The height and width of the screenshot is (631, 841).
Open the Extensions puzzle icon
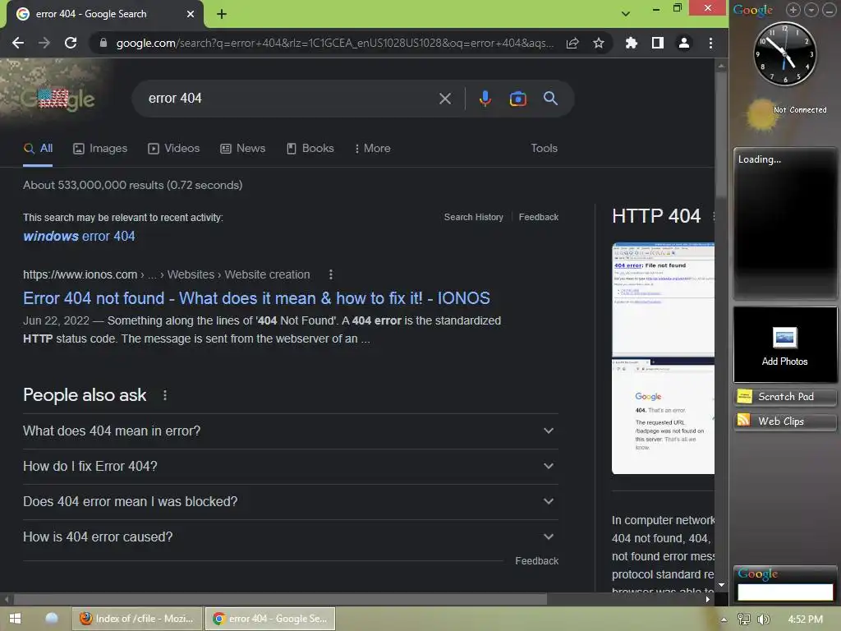coord(632,43)
